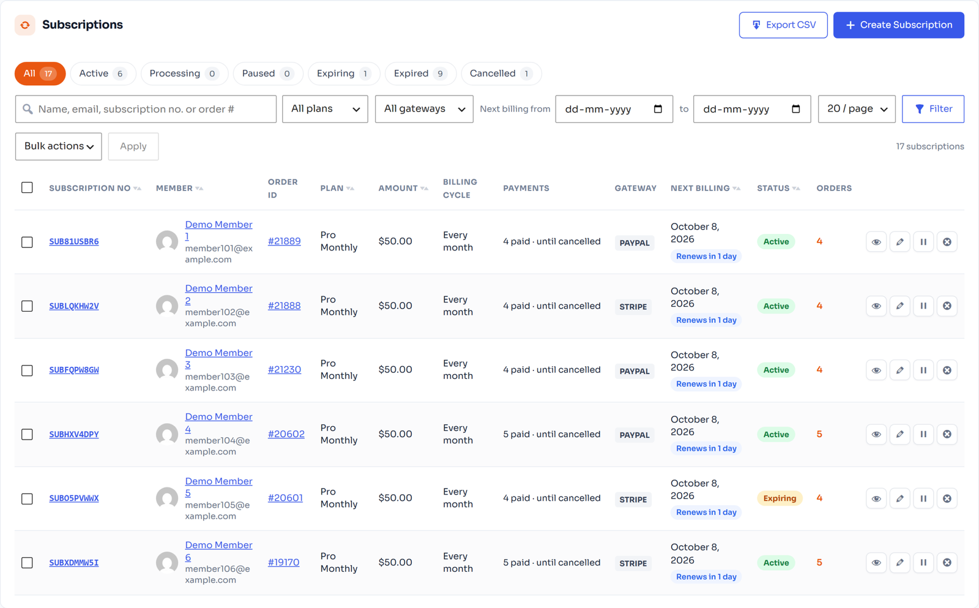This screenshot has height=608, width=979.
Task: Focus the name or email search field
Action: pos(146,109)
